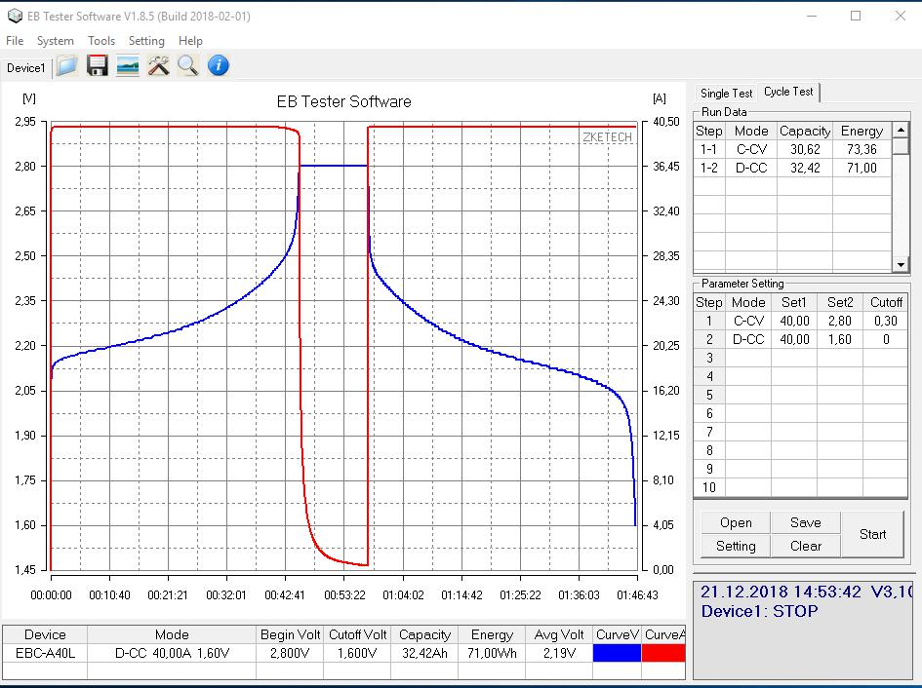Screen dimensions: 922x688
Task: Click the Save button in the cycle panel
Action: 805,522
